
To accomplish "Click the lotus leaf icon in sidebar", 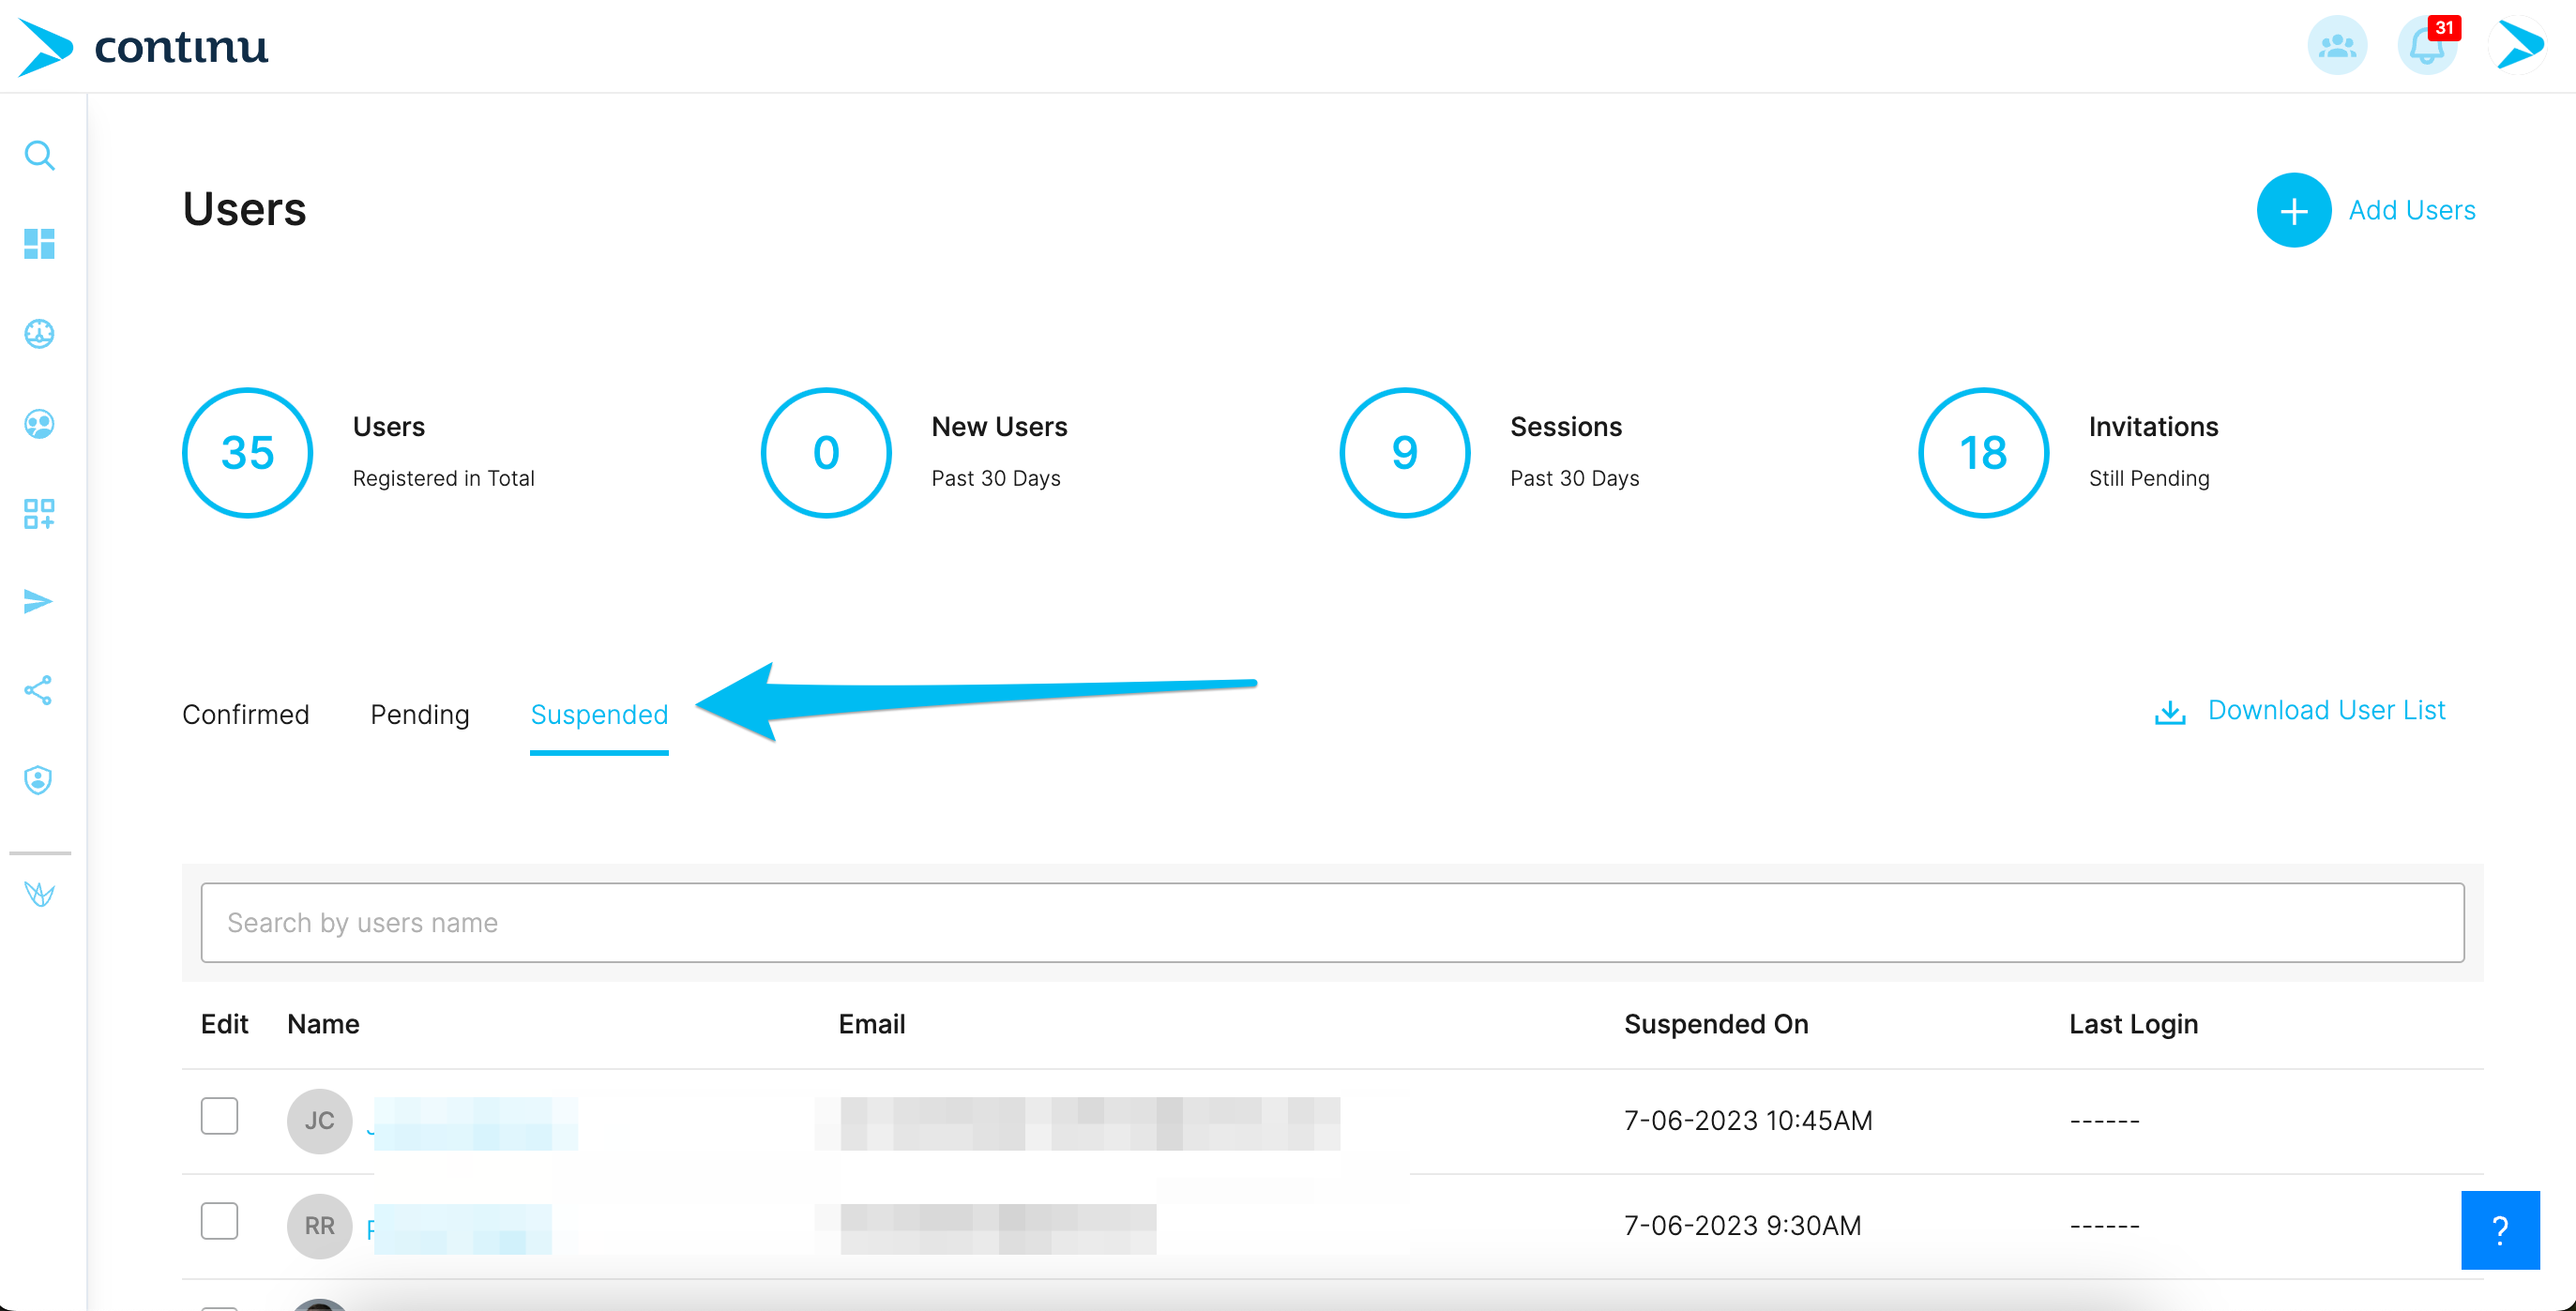I will [x=39, y=893].
